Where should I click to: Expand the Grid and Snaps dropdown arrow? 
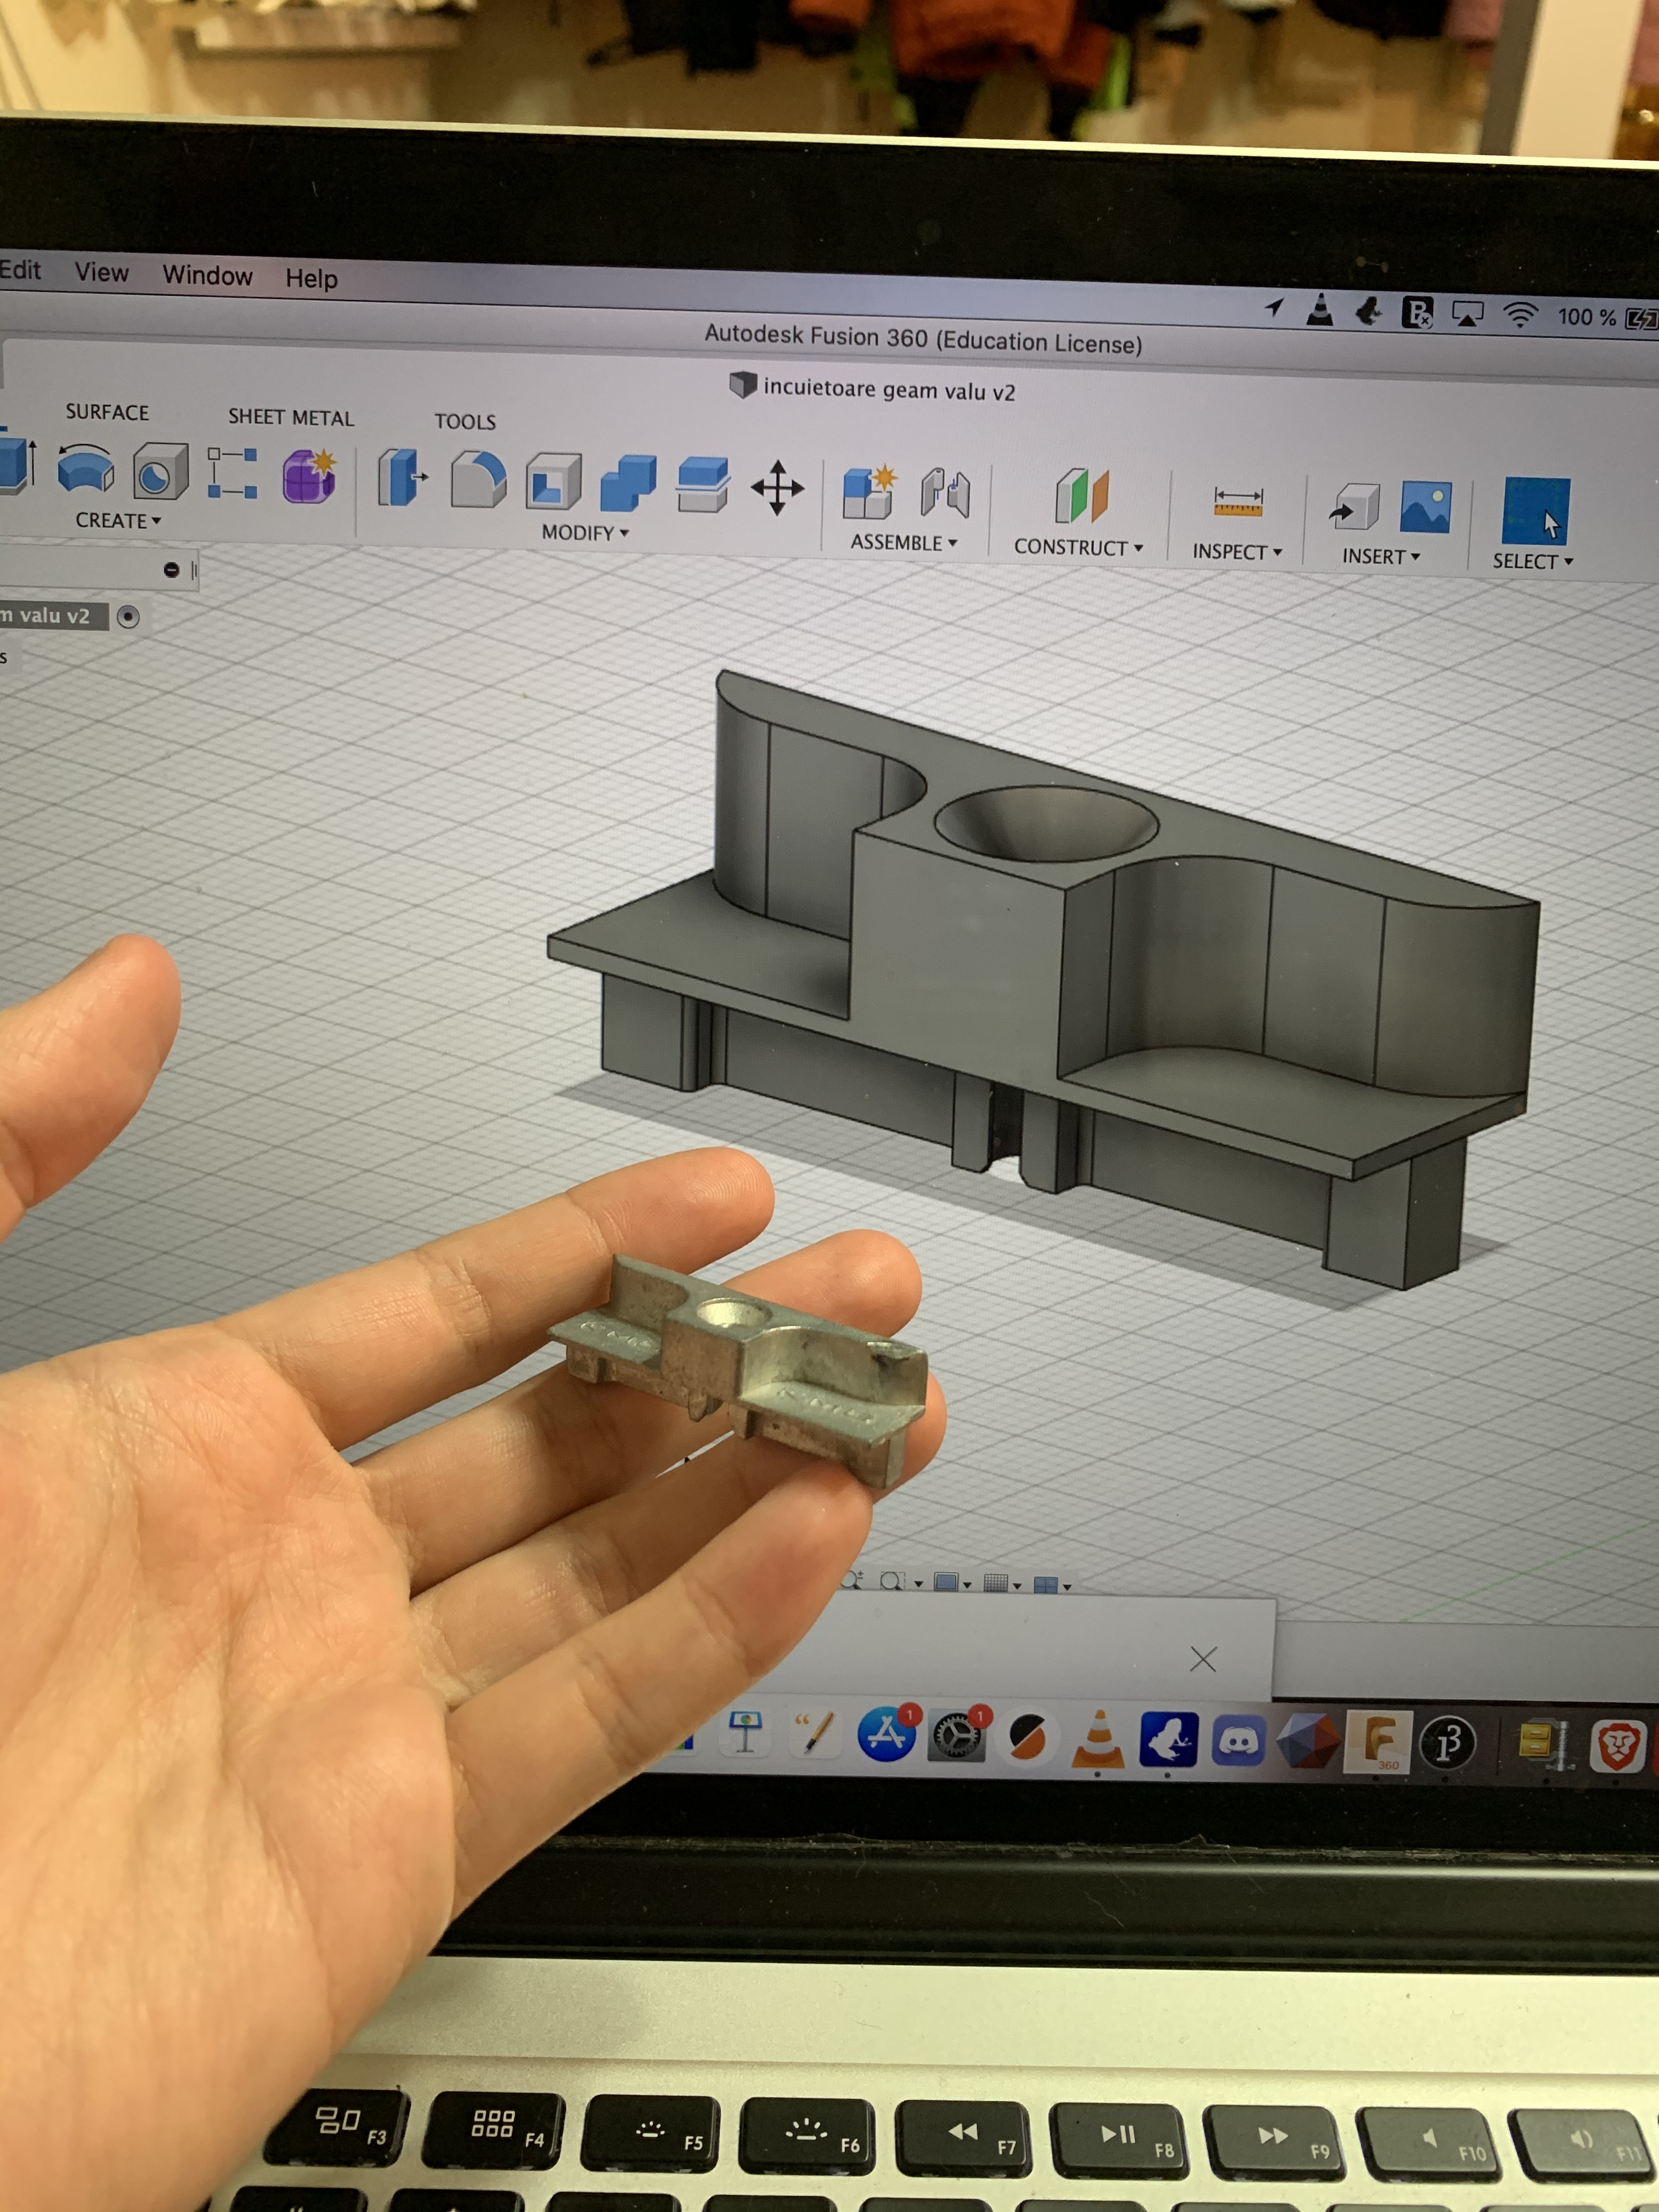point(1017,1586)
